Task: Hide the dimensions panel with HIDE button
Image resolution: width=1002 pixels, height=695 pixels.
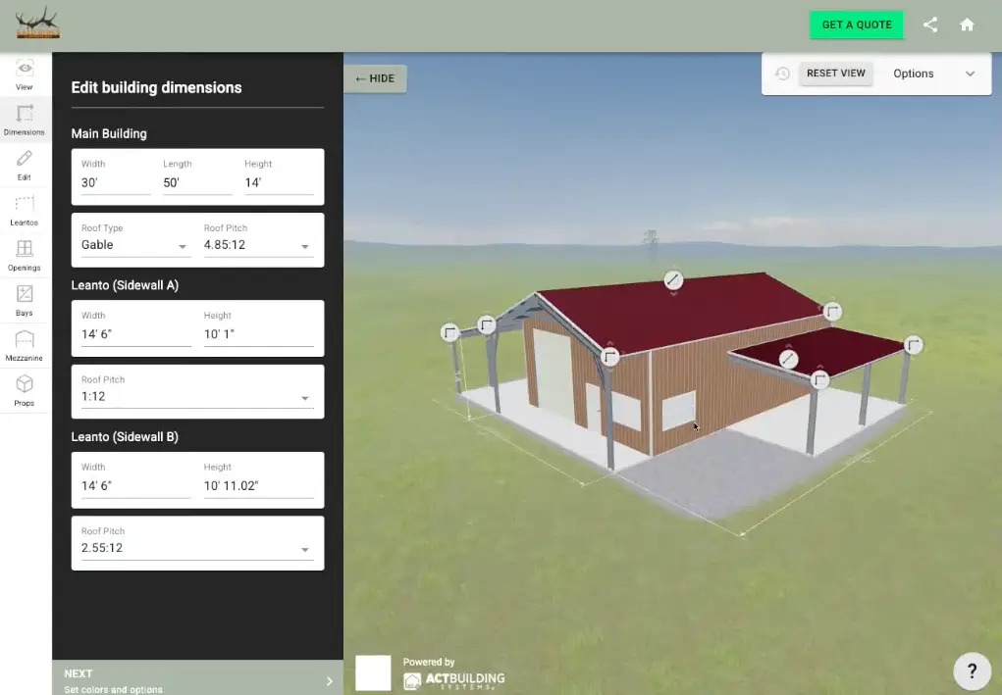Action: tap(375, 78)
